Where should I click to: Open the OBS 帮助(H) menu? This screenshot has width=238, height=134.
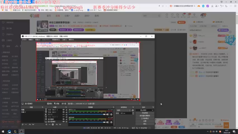click(x=71, y=40)
